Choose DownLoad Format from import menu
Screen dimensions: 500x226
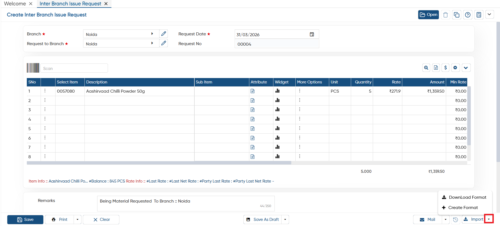[x=465, y=197]
